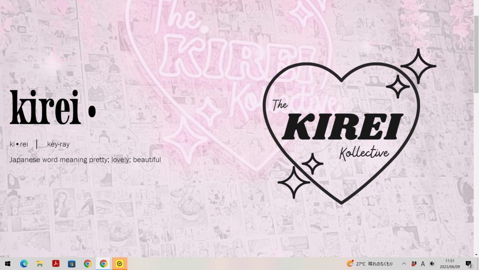Screen dimensions: 479x270
Task: Expand the hidden system tray icons chevron
Action: (x=404, y=264)
